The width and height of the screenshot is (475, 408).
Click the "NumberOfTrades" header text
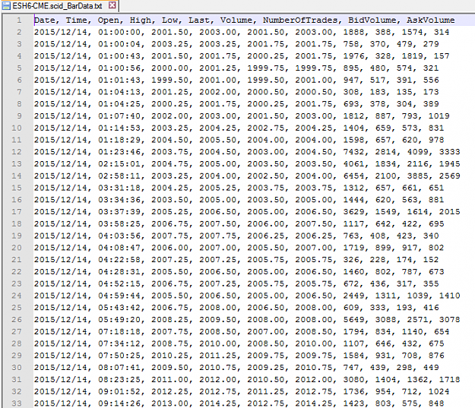click(x=302, y=21)
